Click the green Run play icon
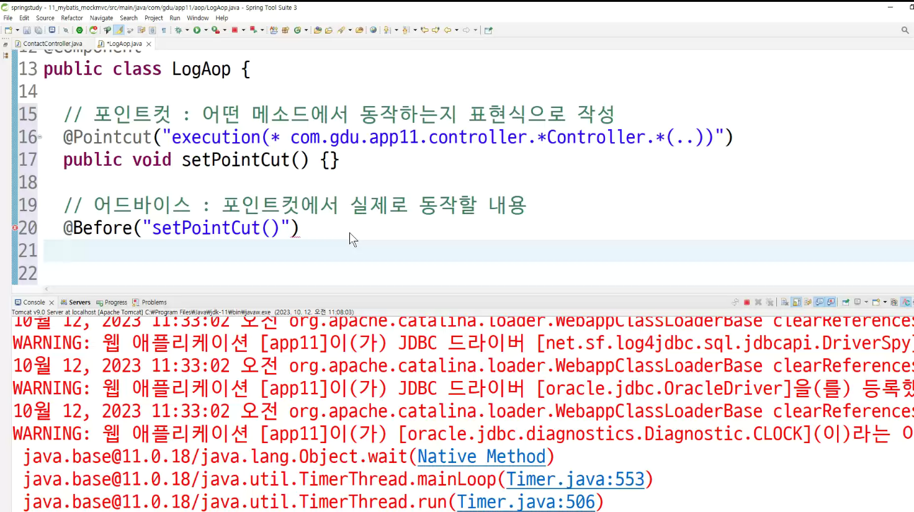Viewport: 914px width, 512px height. pos(197,30)
